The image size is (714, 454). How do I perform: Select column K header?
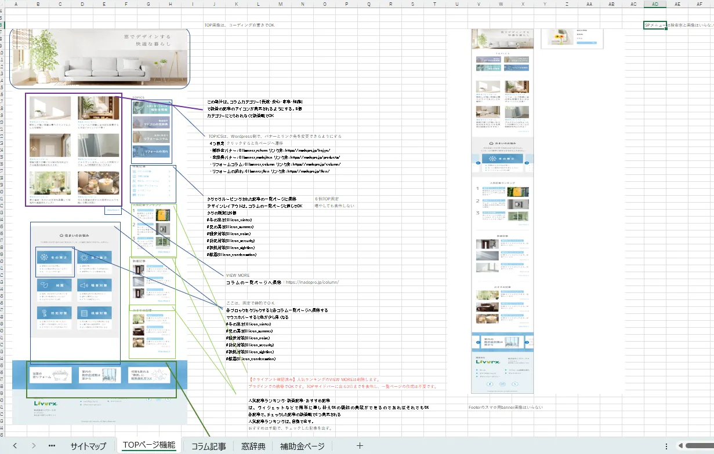236,4
